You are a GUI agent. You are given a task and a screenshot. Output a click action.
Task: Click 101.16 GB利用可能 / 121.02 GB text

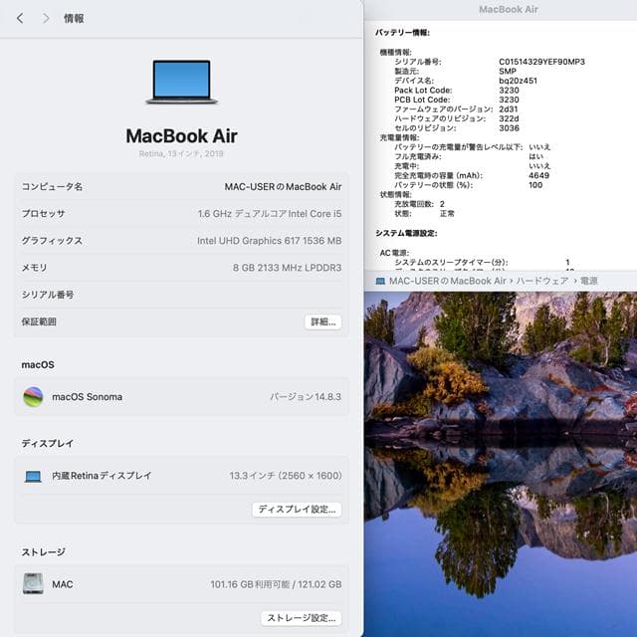[x=276, y=584]
